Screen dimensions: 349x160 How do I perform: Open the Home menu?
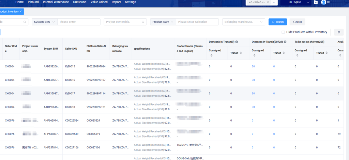[x=19, y=2]
